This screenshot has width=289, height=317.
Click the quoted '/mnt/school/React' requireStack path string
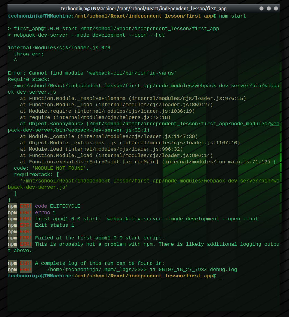[x=149, y=181]
